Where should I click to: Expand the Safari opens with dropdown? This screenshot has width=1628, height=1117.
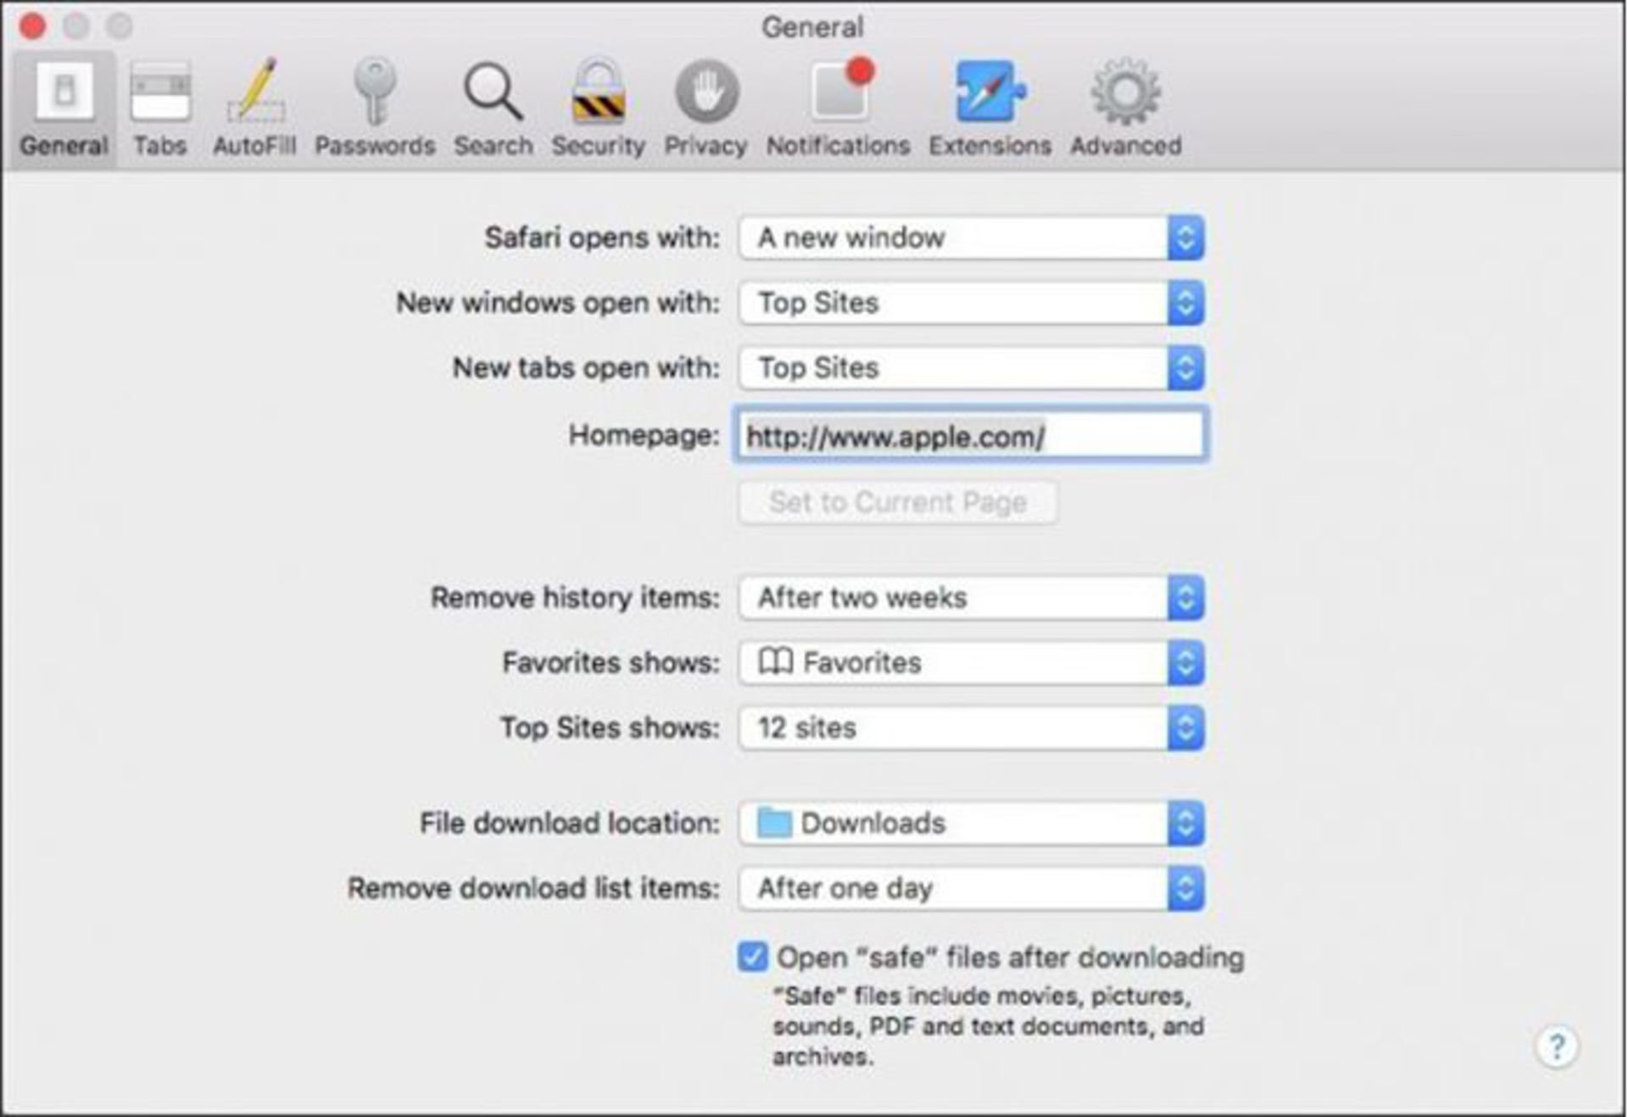(971, 237)
